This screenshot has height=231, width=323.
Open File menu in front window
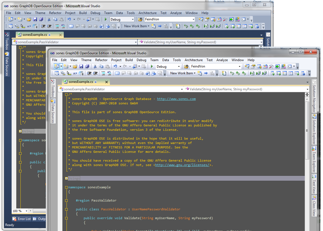point(55,60)
